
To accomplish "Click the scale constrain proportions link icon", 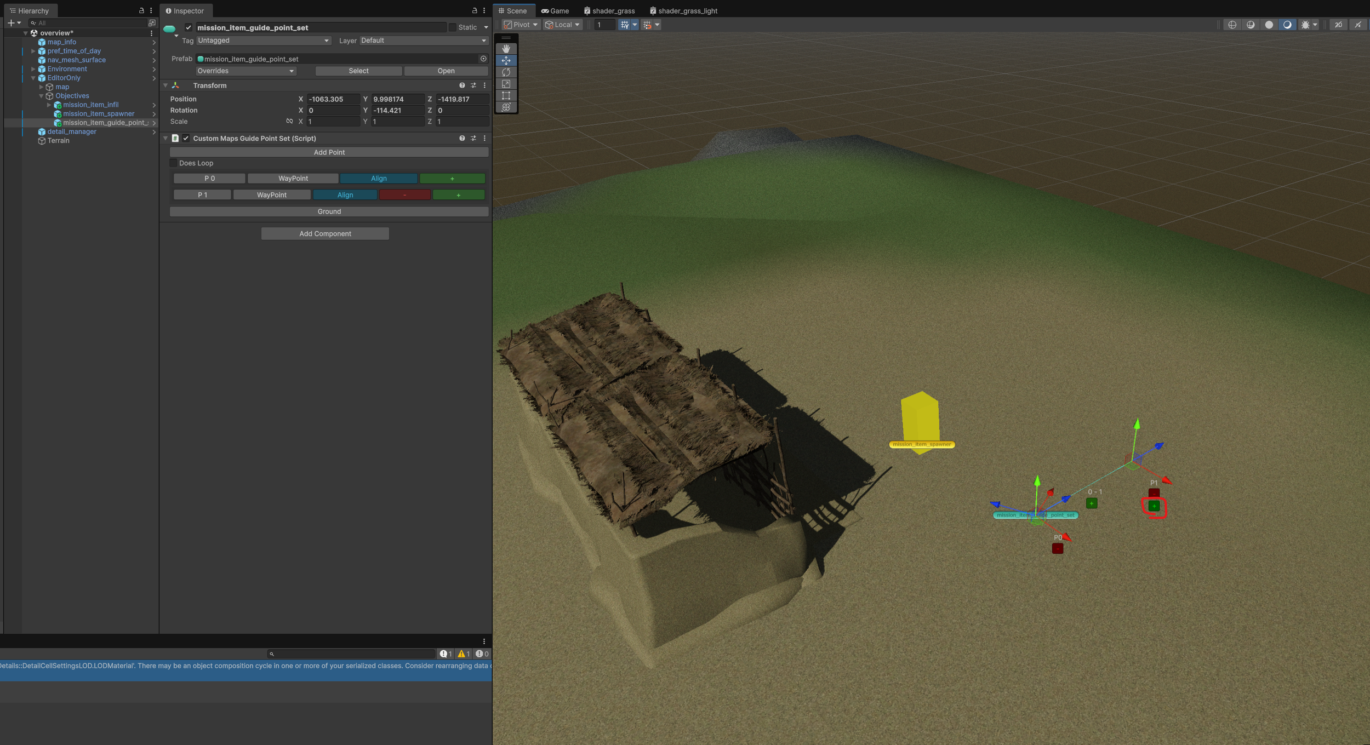I will click(289, 122).
